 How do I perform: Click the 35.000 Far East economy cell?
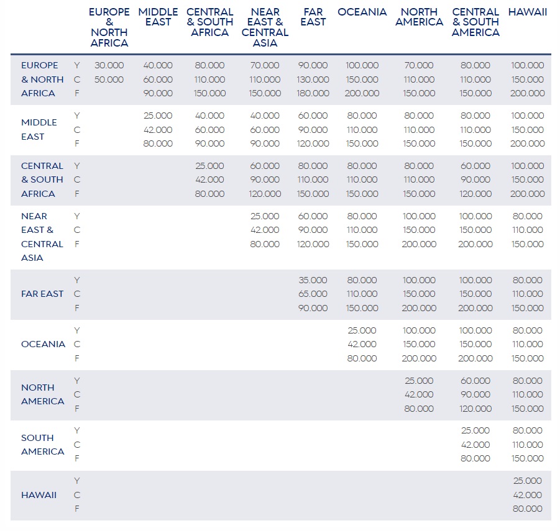313,280
